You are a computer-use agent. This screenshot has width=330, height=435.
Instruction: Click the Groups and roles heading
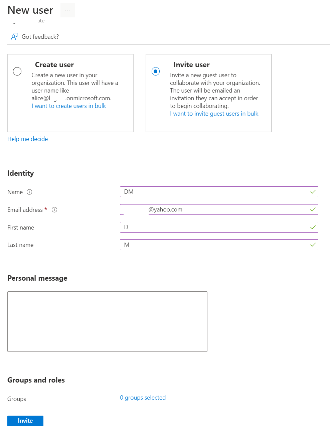[36, 380]
